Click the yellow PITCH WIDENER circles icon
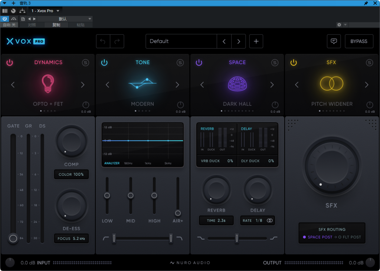This screenshot has width=380, height=271. pyautogui.click(x=331, y=83)
